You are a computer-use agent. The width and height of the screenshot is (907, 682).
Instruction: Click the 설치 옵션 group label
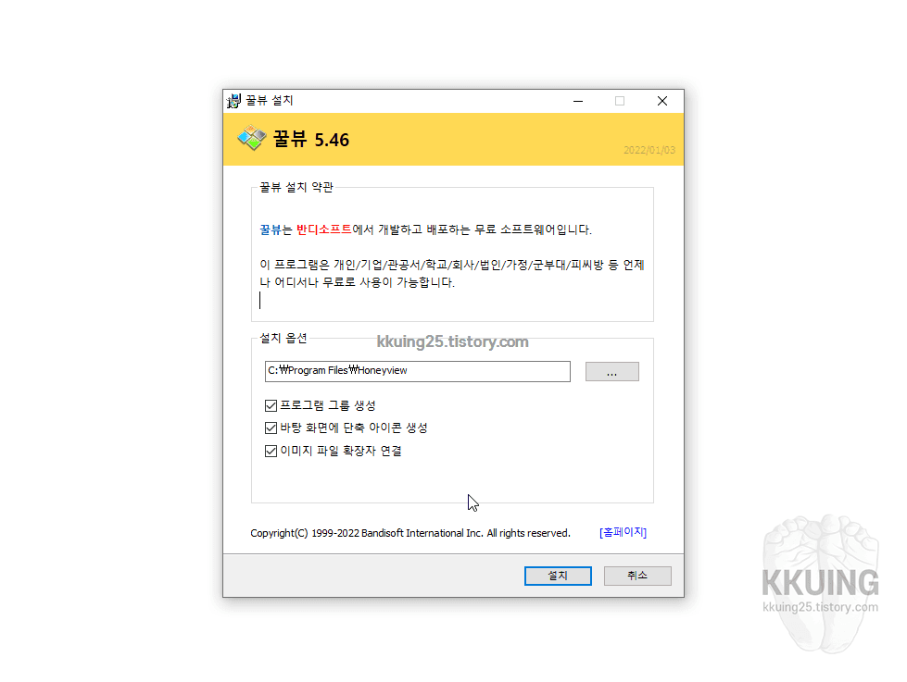(283, 338)
